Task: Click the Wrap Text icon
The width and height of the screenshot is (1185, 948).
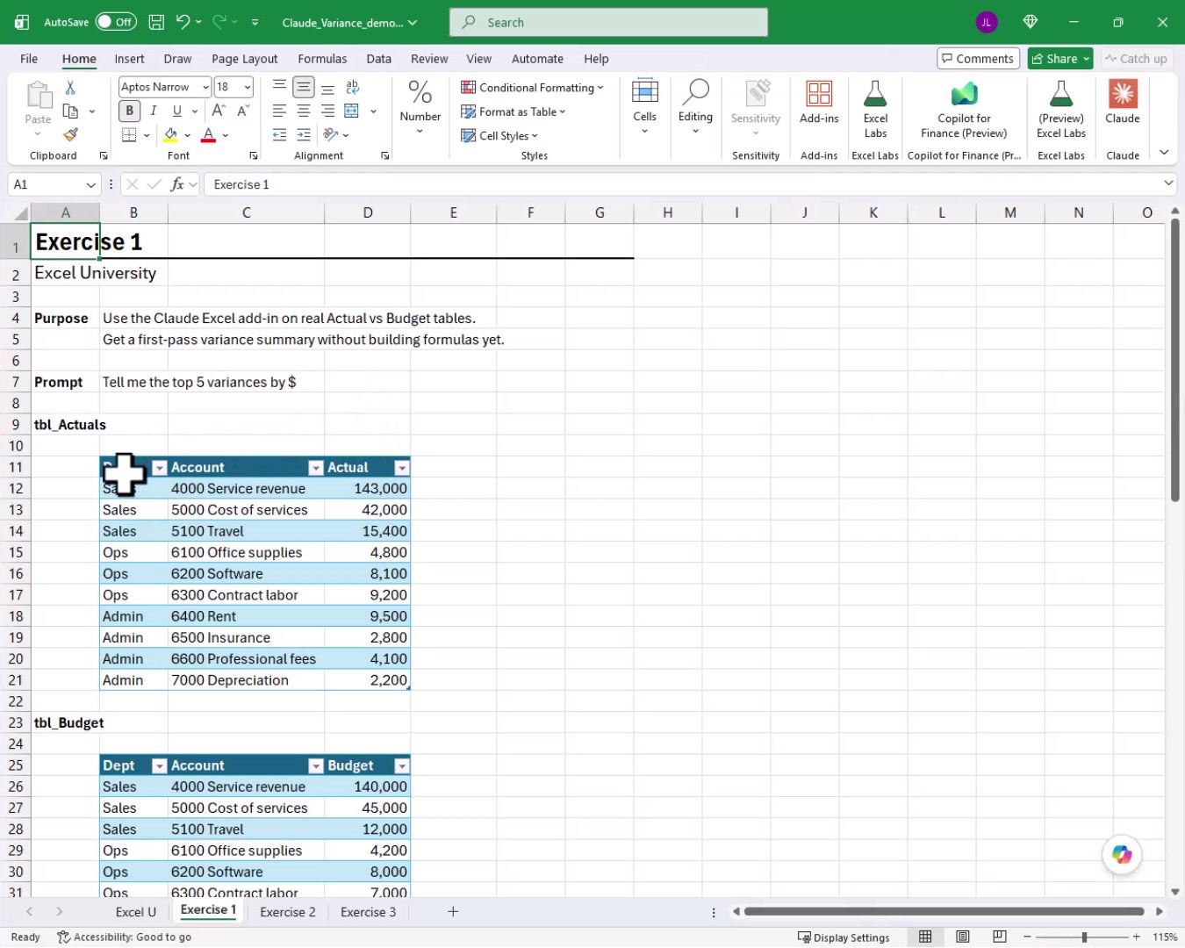Action: pyautogui.click(x=353, y=87)
